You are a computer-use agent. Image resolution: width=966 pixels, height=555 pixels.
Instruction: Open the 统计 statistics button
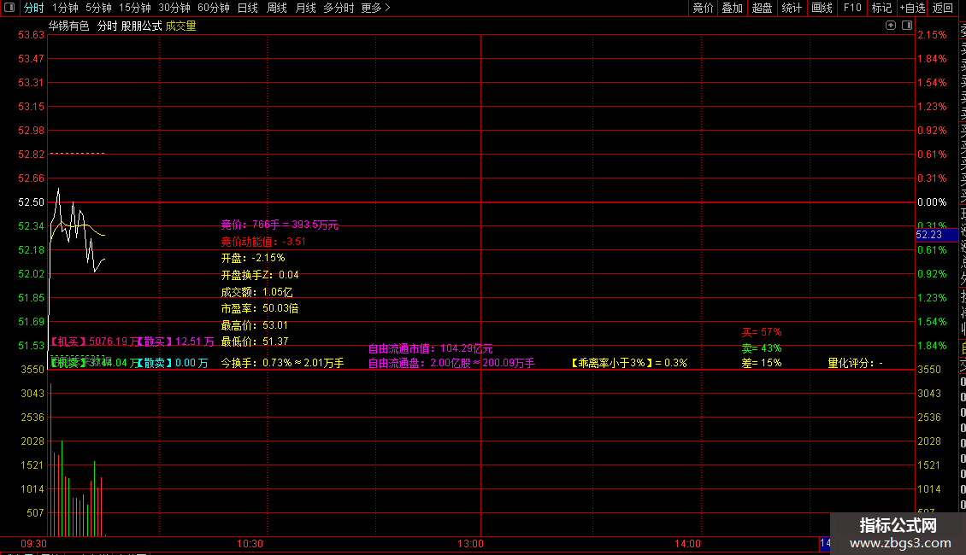coord(792,8)
